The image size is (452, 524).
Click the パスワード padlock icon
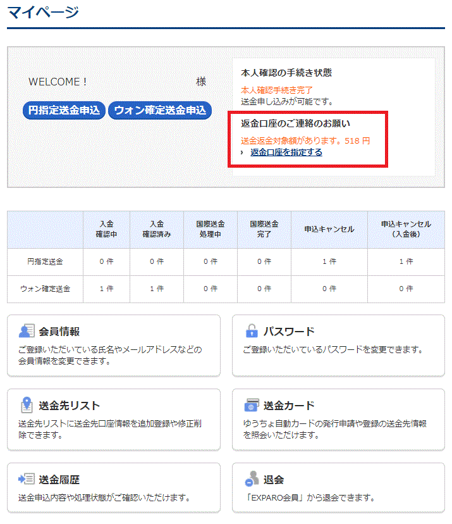(x=252, y=331)
